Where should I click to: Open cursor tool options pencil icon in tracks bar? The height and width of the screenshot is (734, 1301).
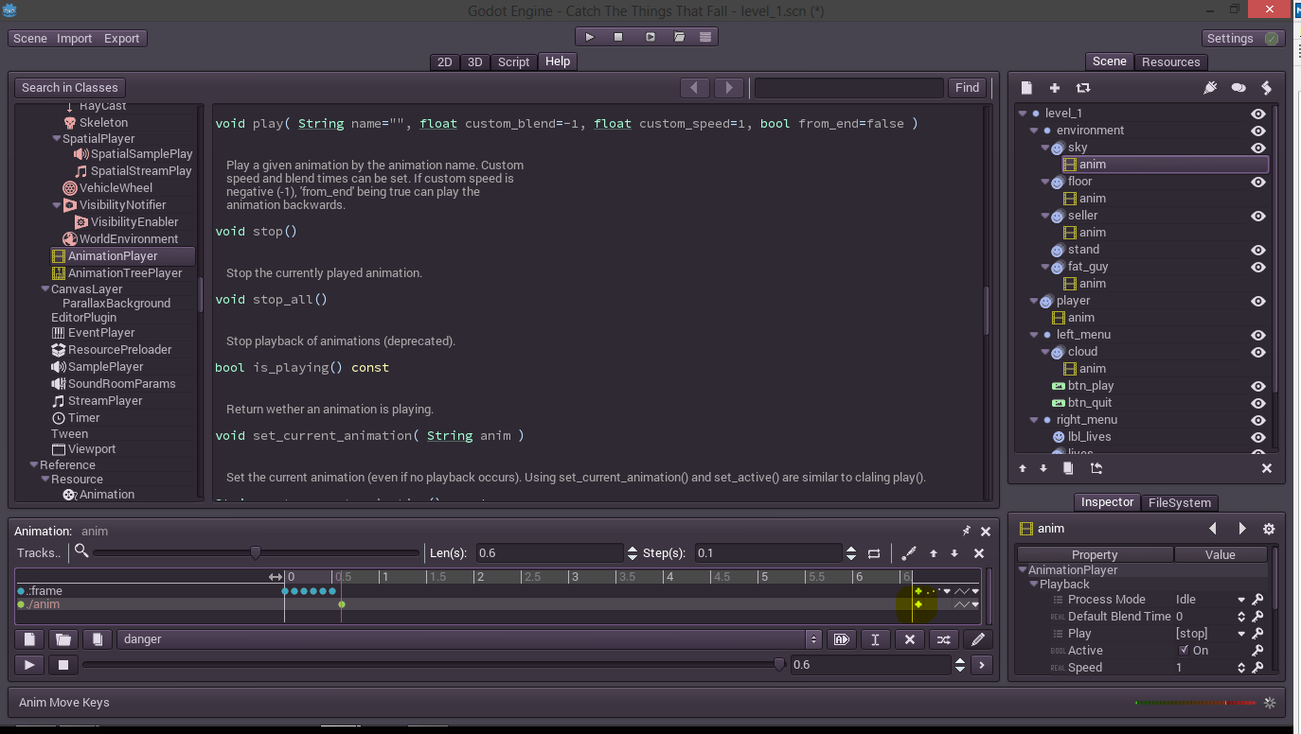point(909,553)
